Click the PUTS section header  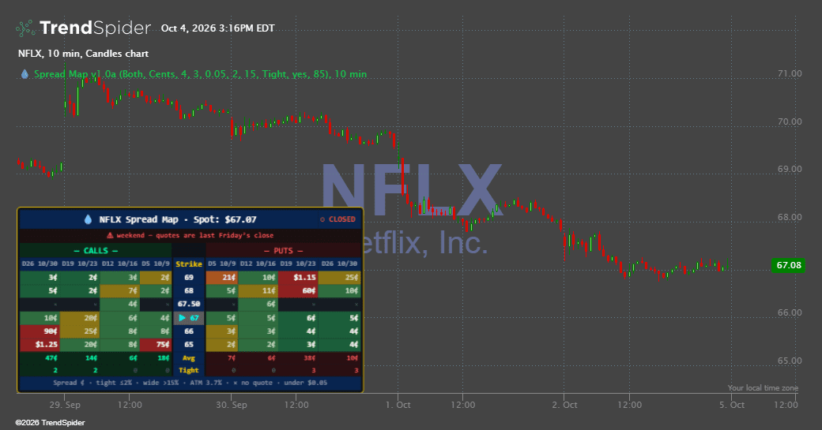(283, 251)
